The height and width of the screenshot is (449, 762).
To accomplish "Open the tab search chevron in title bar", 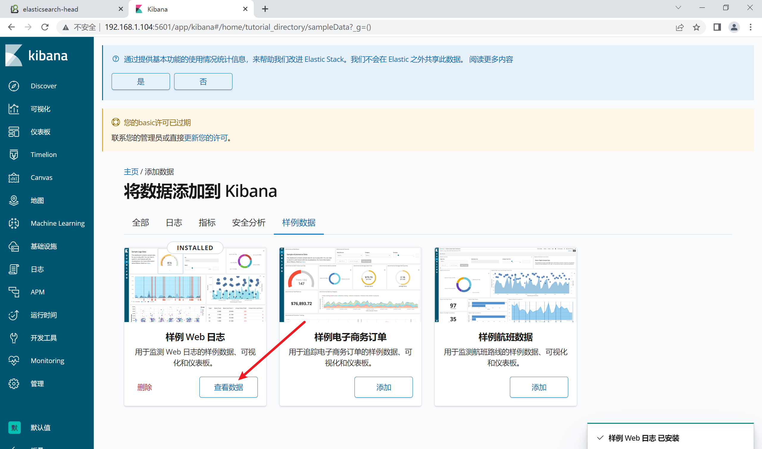I will pos(678,8).
